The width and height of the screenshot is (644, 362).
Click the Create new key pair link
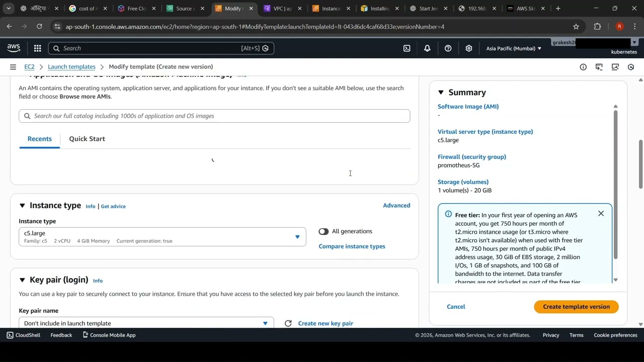pos(326,323)
